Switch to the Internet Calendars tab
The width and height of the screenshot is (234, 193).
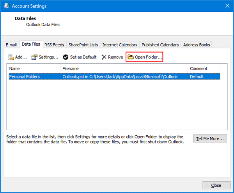120,45
